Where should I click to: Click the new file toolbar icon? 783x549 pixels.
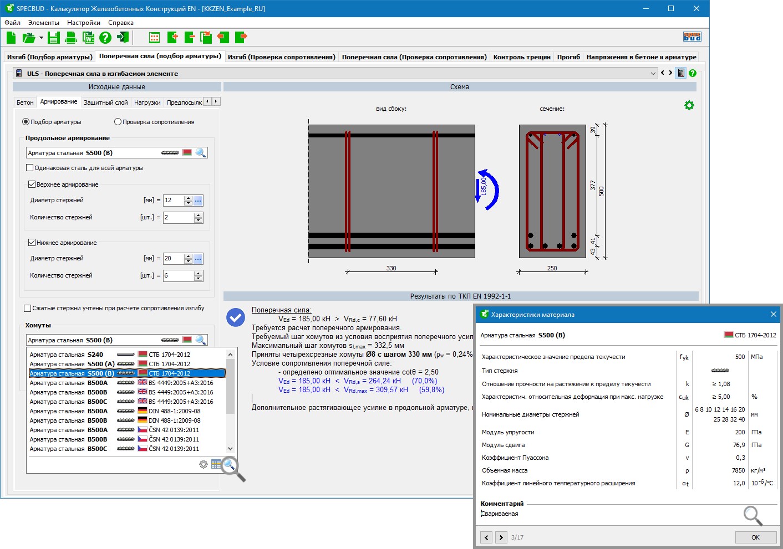point(11,38)
